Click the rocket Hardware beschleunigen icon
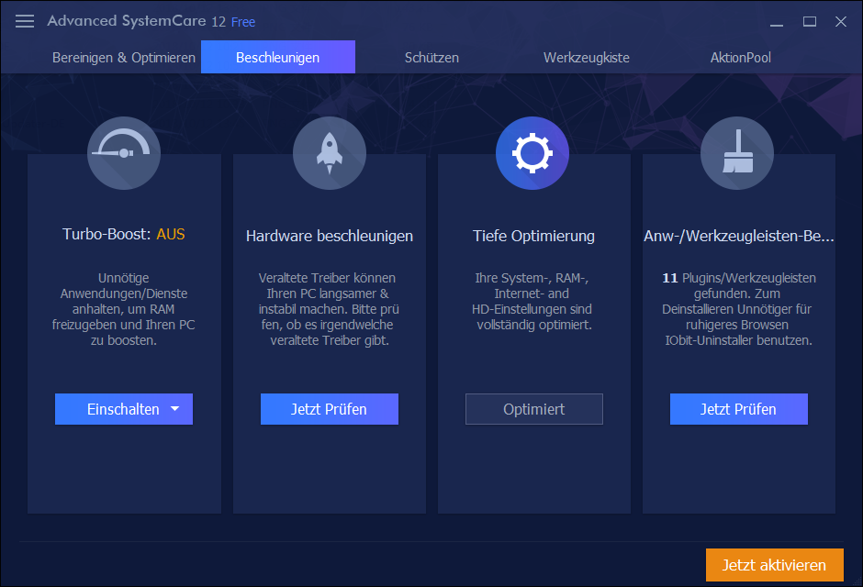863x587 pixels. [x=329, y=153]
